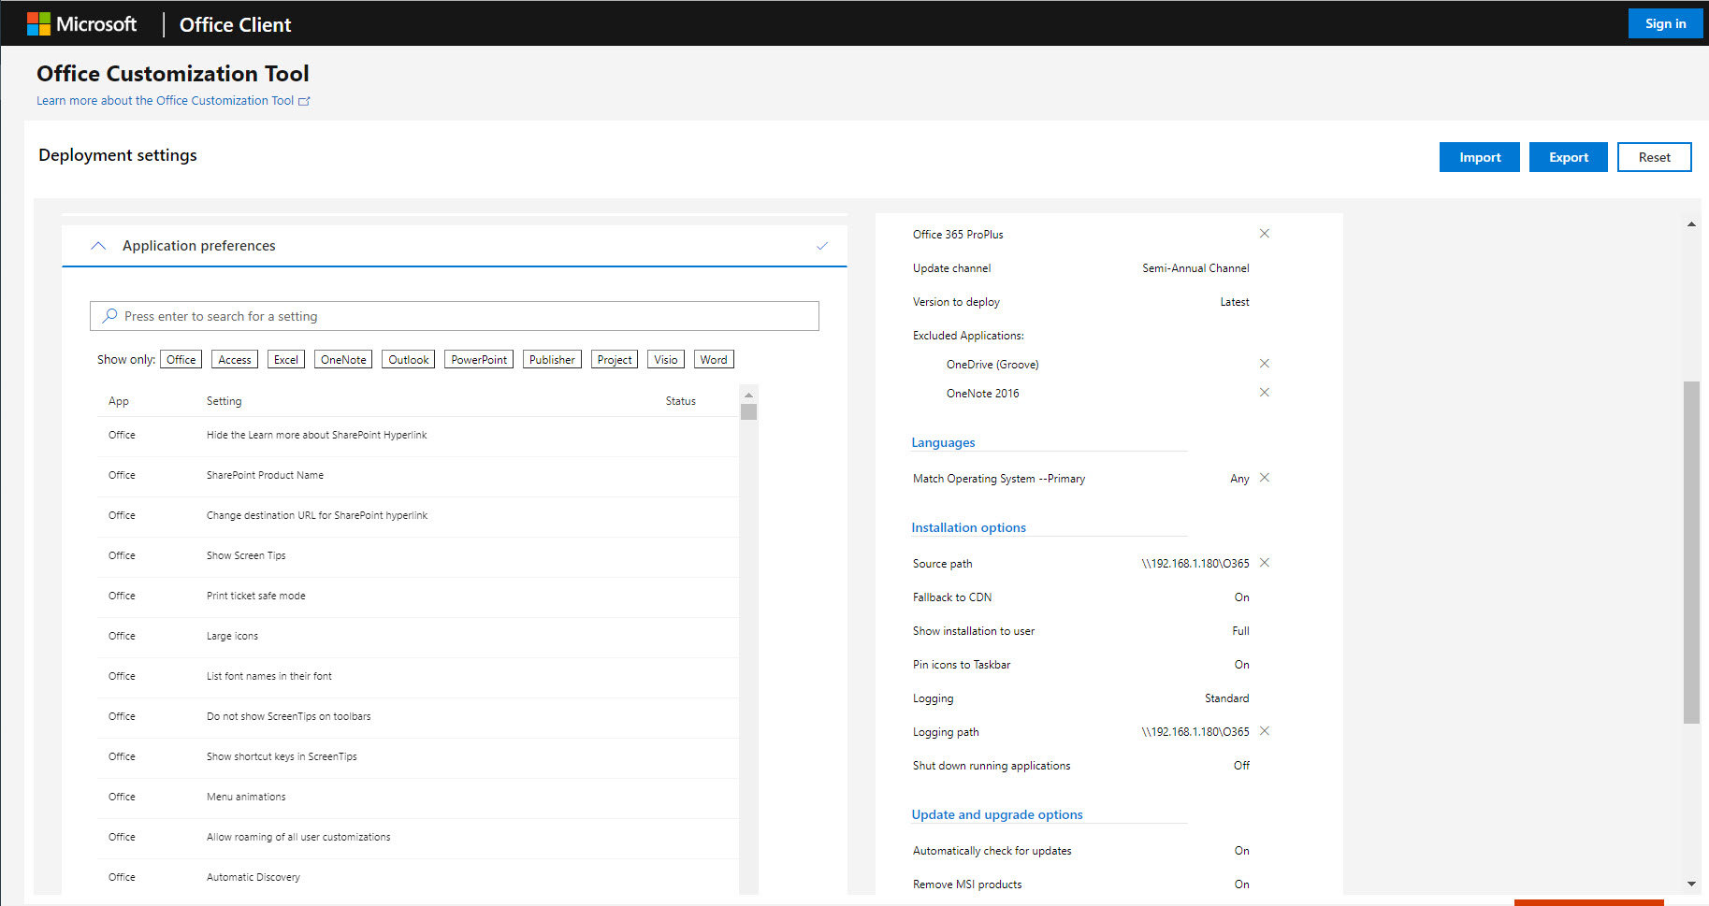
Task: Select Show shortcut keys in ScreenTips
Action: (417, 757)
